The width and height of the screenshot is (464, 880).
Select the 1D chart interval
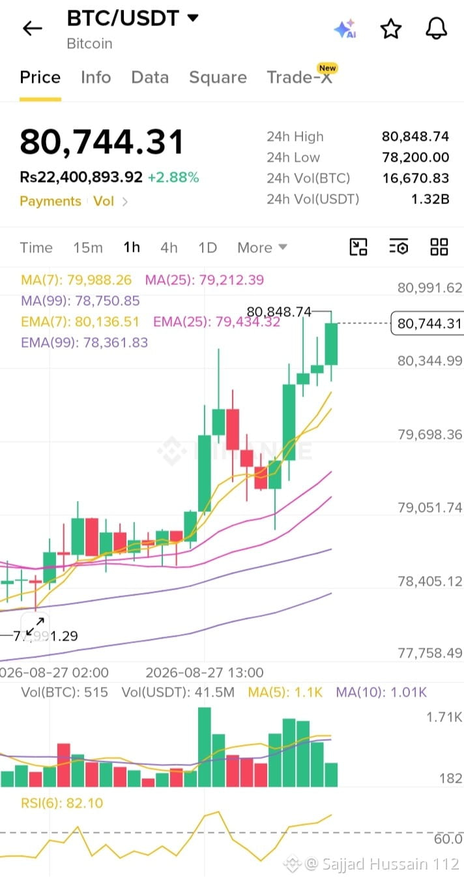point(207,248)
